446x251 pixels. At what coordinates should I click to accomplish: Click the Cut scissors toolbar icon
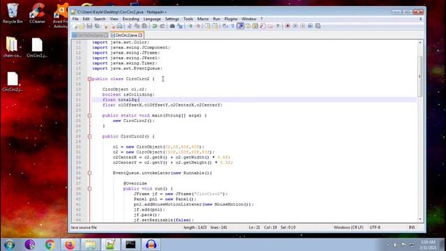(130, 26)
